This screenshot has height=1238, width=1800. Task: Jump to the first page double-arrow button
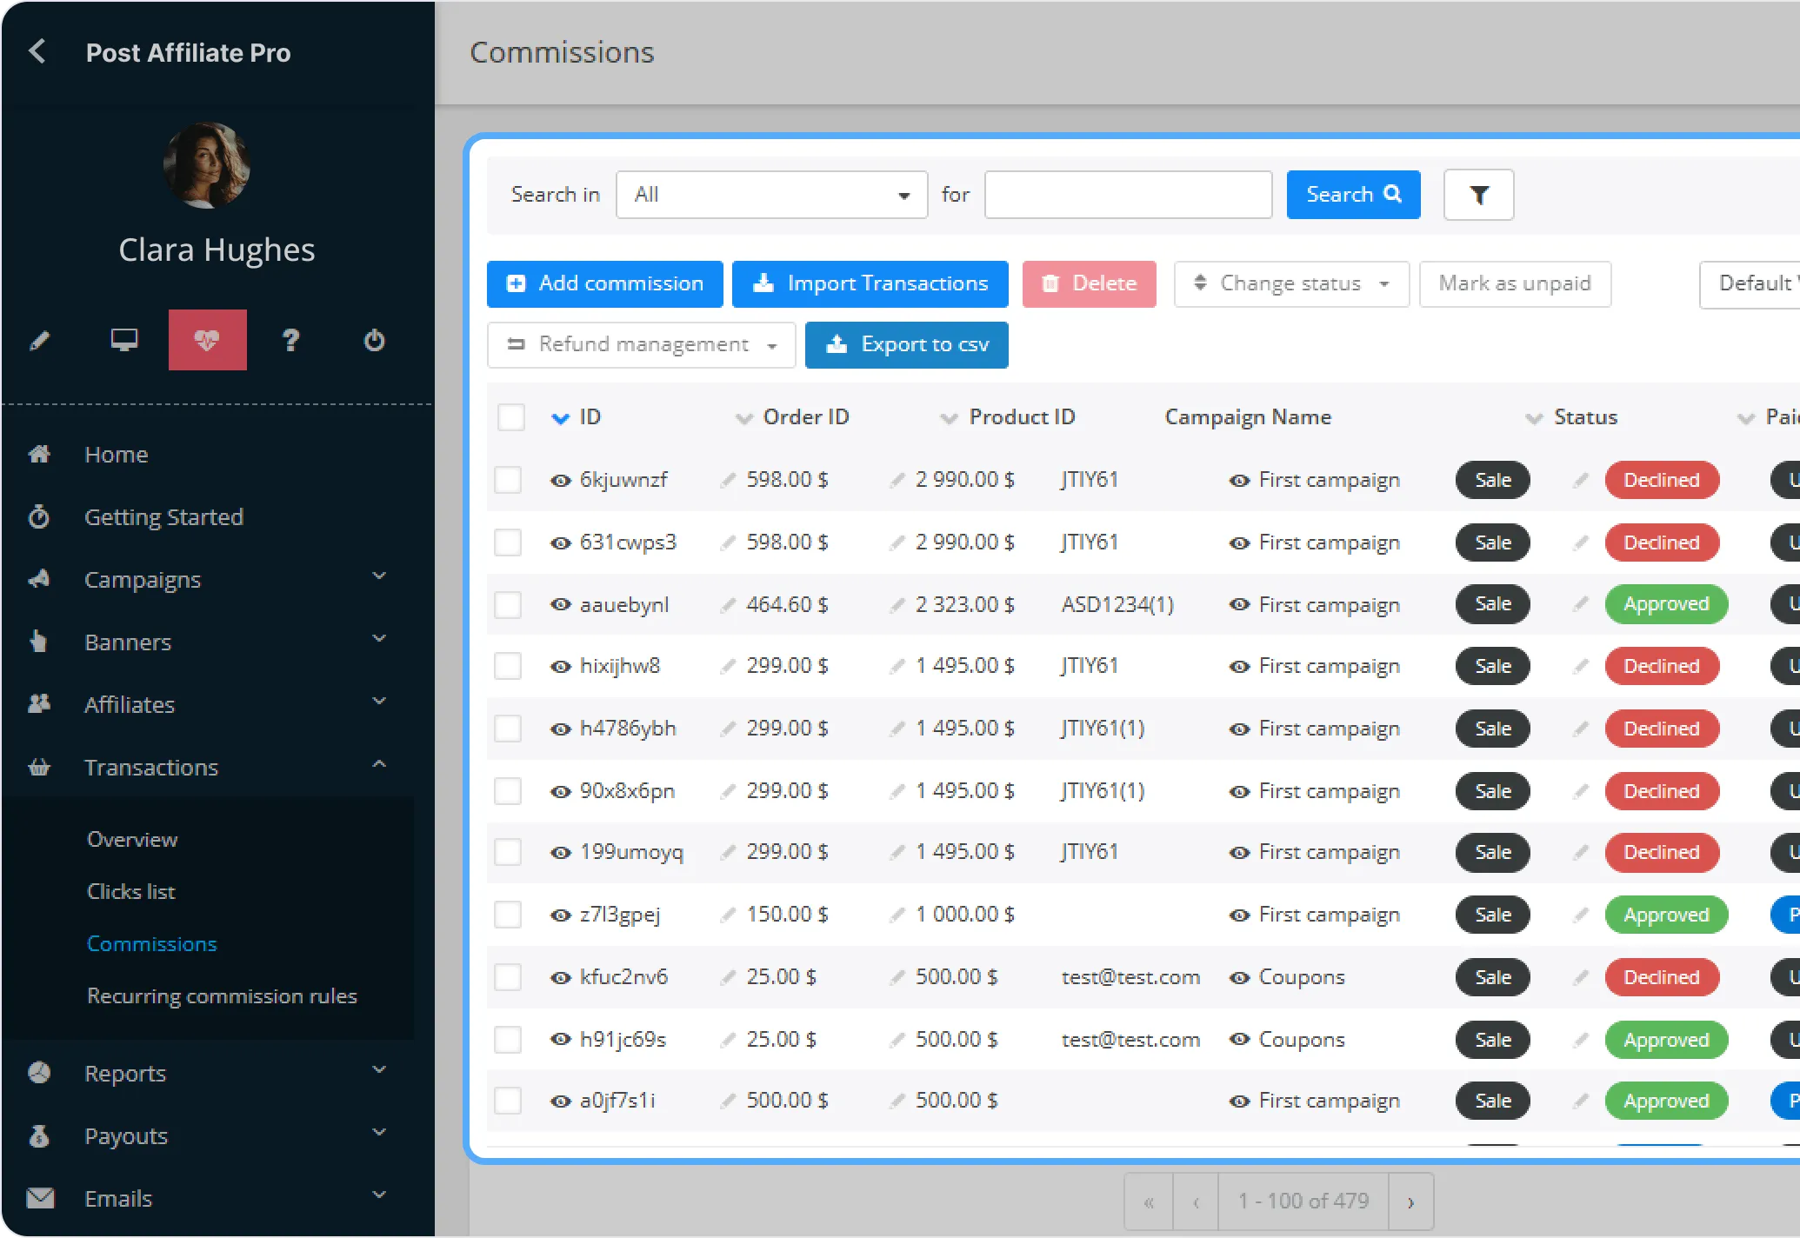(x=1149, y=1201)
